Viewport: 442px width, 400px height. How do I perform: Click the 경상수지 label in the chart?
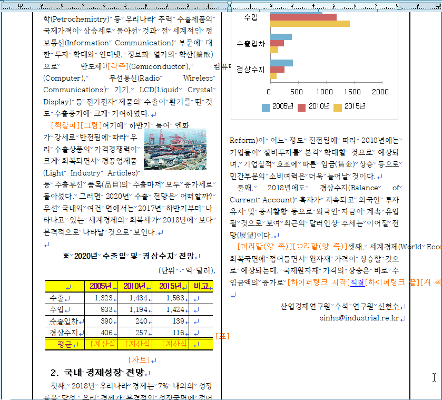click(251, 69)
